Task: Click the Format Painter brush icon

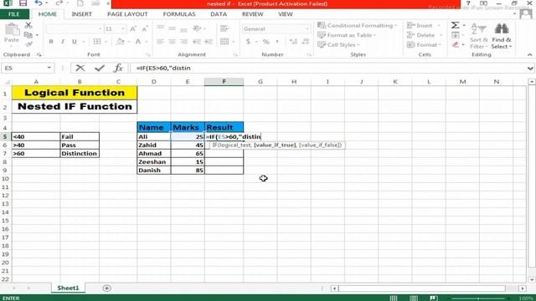Action: (28, 44)
